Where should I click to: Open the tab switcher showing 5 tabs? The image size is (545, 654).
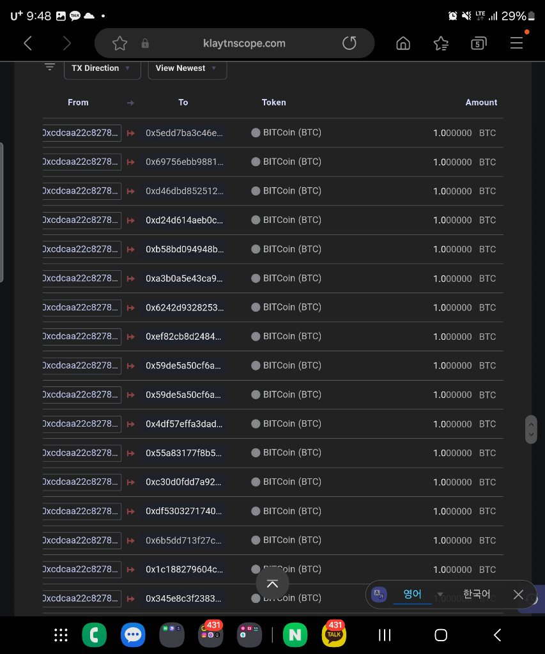coord(478,43)
